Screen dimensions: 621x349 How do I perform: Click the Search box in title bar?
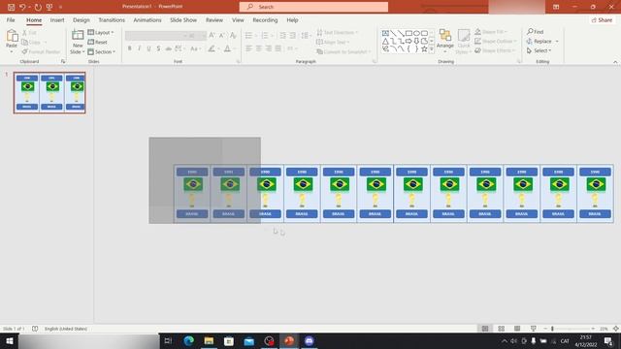click(x=313, y=7)
